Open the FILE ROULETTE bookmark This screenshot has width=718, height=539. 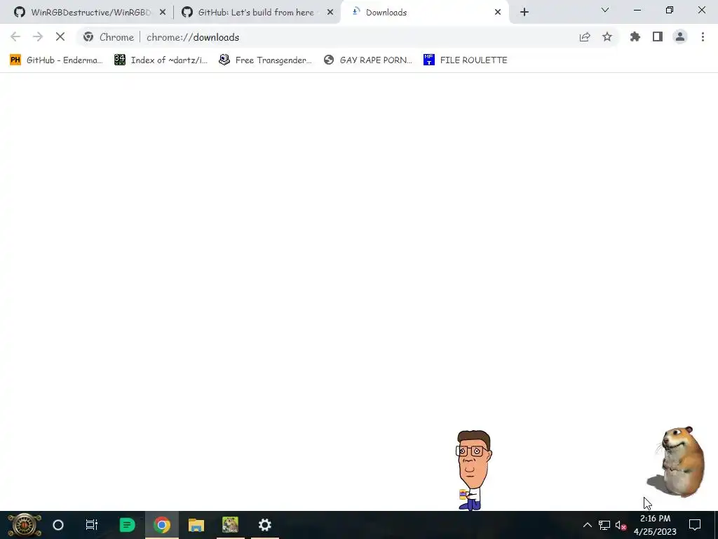pos(466,60)
